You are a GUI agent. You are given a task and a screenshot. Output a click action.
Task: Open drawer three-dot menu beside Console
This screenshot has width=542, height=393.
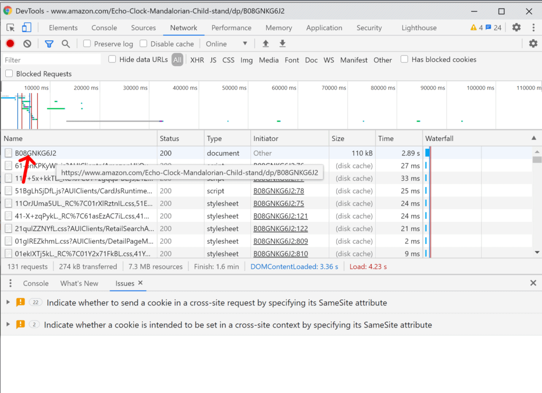pyautogui.click(x=11, y=283)
